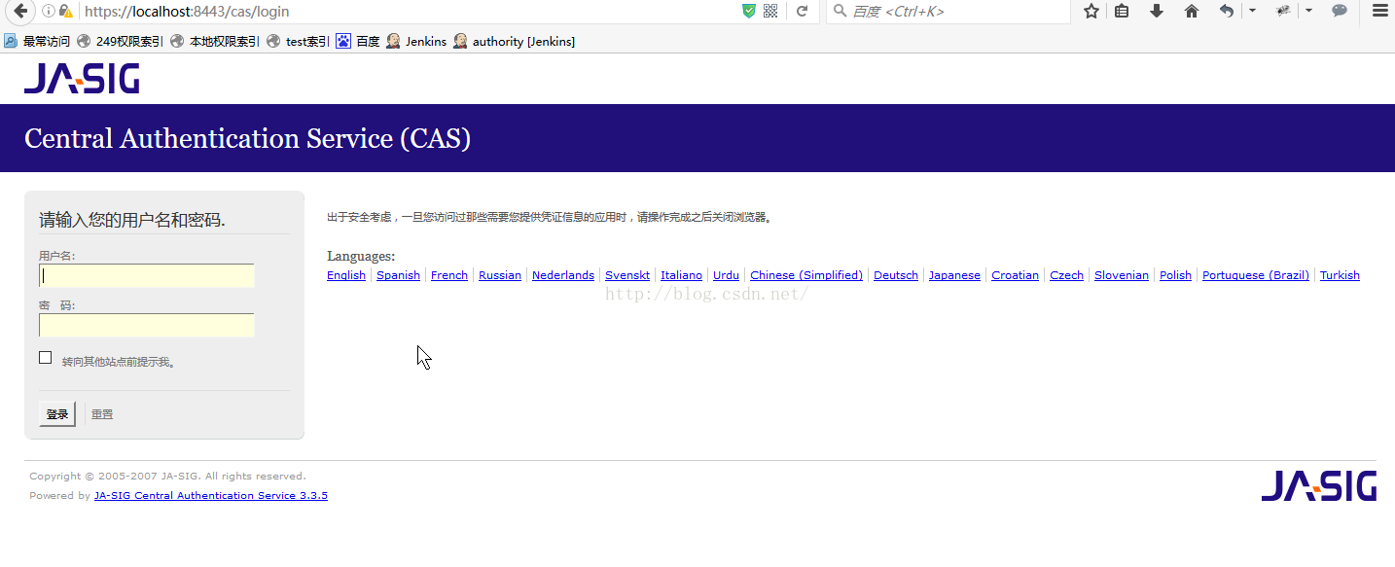Viewport: 1395px width, 567px height.
Task: Expand the dropdown beside the Firebug icon
Action: pos(1308,11)
